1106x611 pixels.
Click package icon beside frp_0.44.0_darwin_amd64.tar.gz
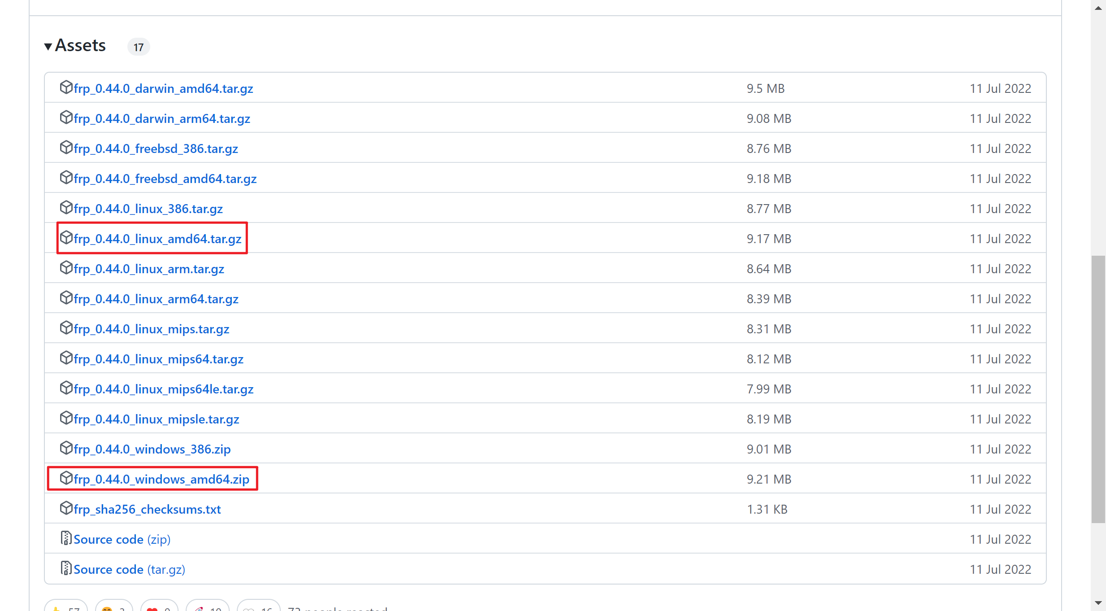pos(66,87)
